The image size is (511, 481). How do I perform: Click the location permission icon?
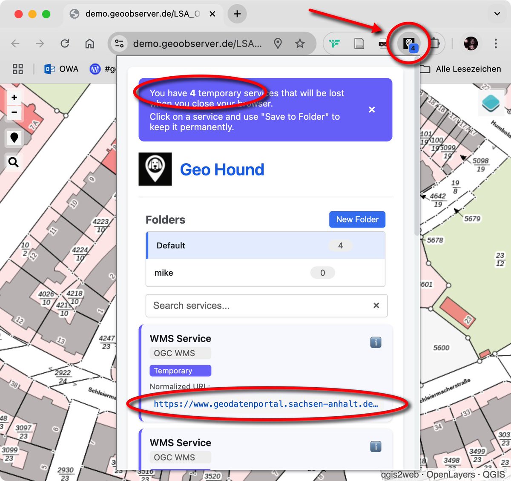pos(278,43)
